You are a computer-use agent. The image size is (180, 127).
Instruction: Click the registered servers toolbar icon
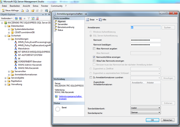(x=46, y=10)
